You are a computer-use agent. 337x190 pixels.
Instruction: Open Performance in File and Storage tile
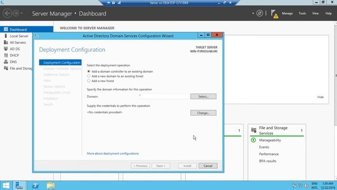[269, 154]
